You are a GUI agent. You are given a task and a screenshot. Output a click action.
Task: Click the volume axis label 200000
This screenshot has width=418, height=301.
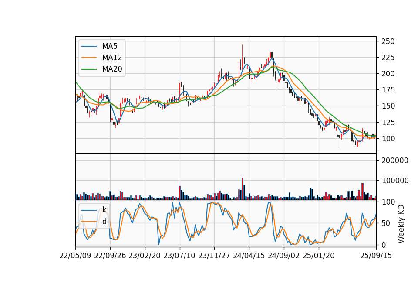[x=395, y=161]
